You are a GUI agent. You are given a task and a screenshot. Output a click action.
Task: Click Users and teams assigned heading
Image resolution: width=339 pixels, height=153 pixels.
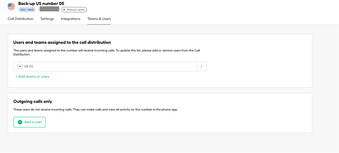click(62, 42)
